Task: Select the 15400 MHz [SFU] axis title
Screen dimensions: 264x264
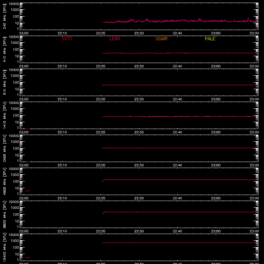Action: pyautogui.click(x=4, y=247)
